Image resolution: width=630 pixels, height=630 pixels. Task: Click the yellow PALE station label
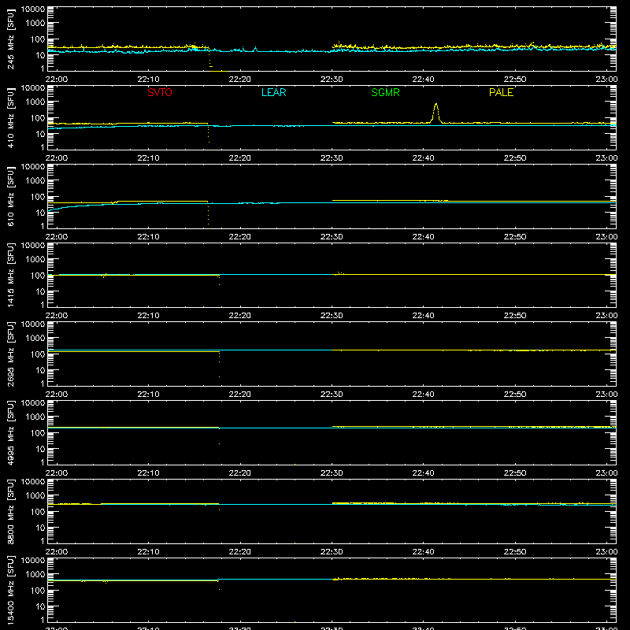tap(501, 92)
